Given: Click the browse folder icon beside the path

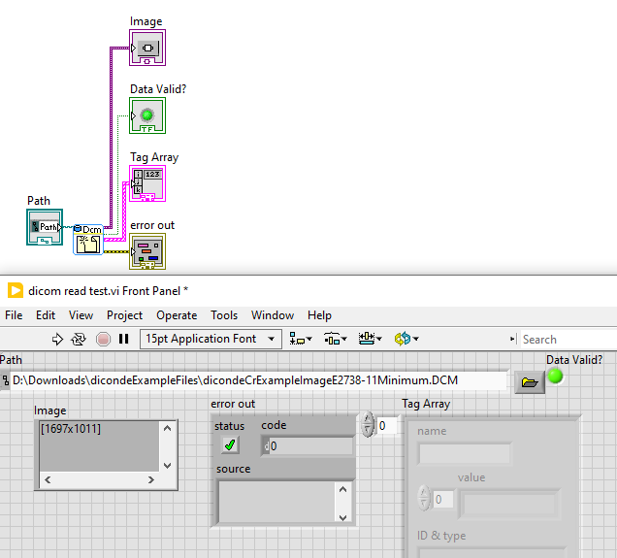Looking at the screenshot, I should coord(528,382).
